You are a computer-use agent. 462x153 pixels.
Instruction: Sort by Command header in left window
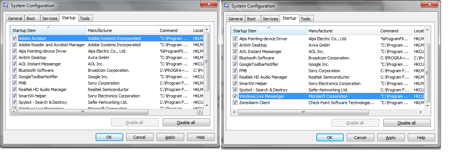[175, 30]
